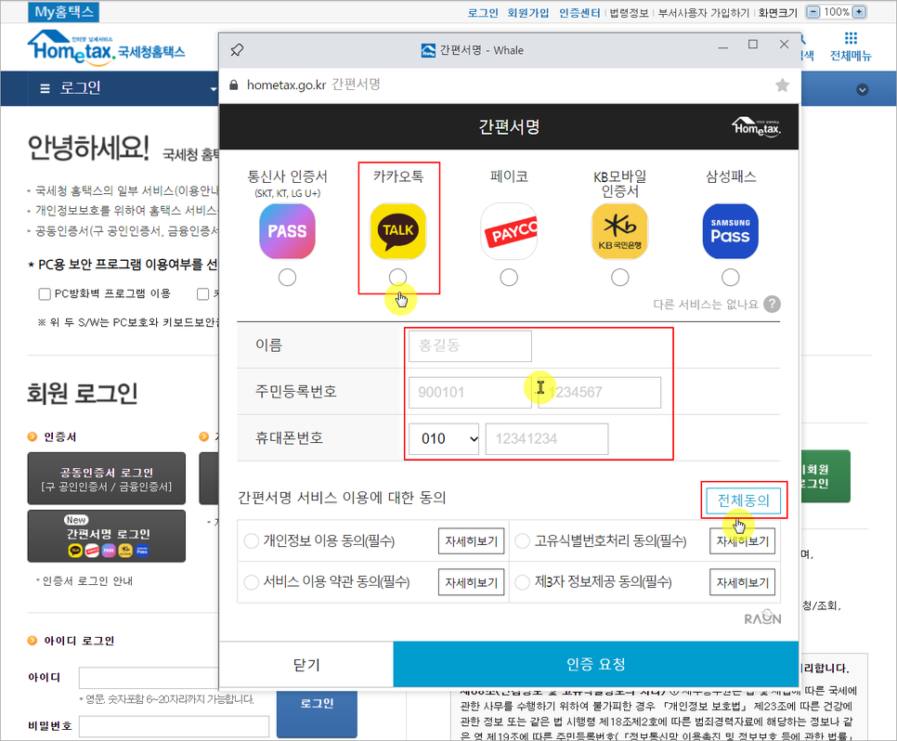Bookmark page with the star icon
This screenshot has height=741, width=897.
tap(782, 85)
